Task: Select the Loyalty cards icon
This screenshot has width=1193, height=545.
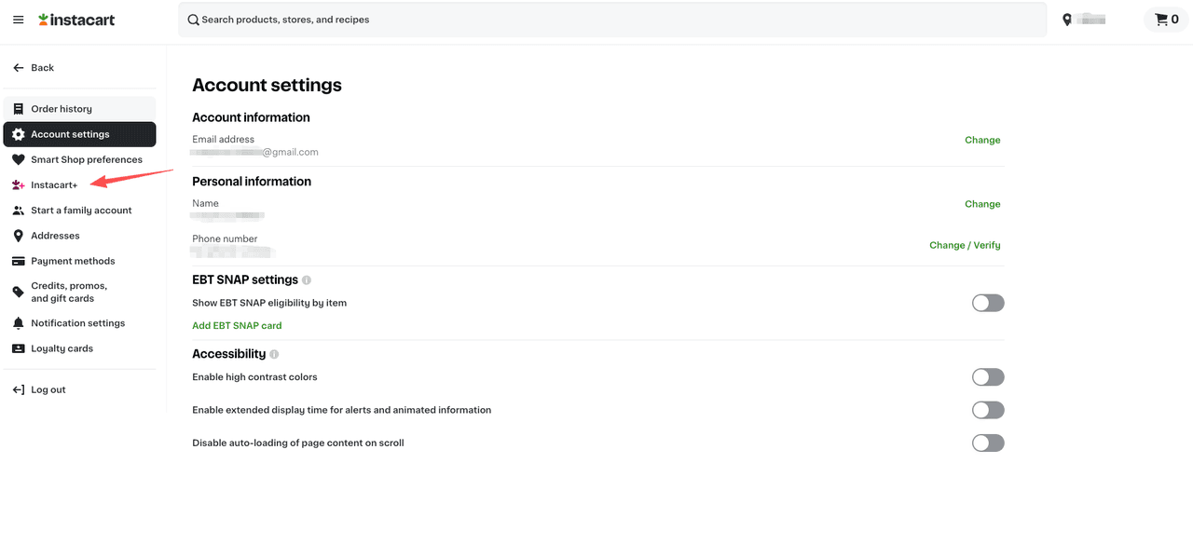Action: (x=18, y=347)
